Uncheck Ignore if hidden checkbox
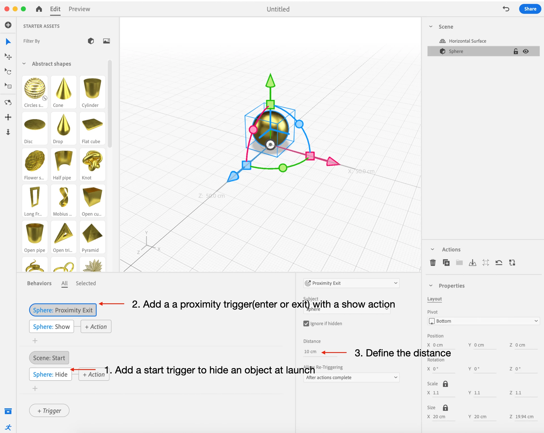The image size is (544, 433). [306, 323]
